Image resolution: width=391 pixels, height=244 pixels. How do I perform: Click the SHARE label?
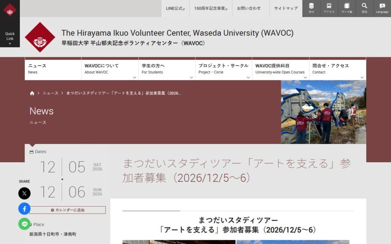click(24, 181)
